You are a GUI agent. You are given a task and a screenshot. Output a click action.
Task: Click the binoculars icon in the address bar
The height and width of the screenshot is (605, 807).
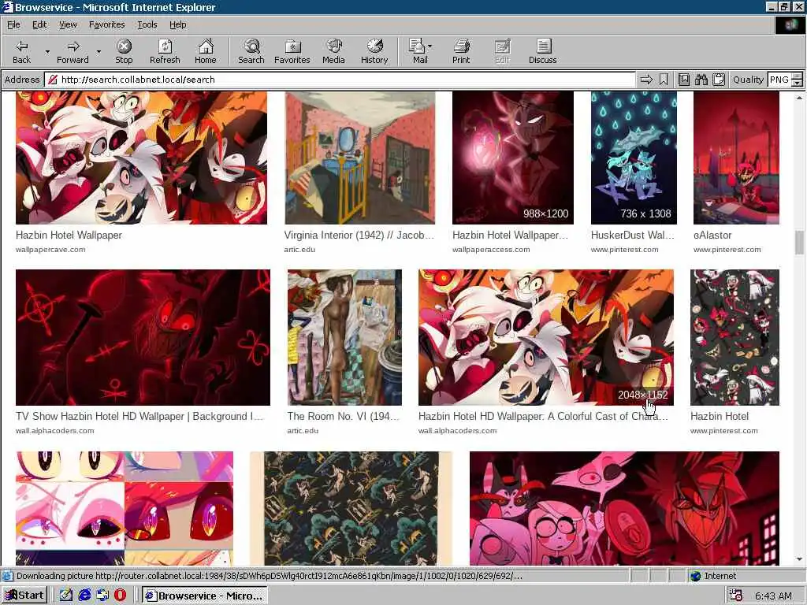pyautogui.click(x=701, y=80)
